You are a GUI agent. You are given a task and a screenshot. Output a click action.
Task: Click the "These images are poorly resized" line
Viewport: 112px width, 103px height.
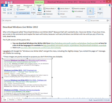coord(33,57)
